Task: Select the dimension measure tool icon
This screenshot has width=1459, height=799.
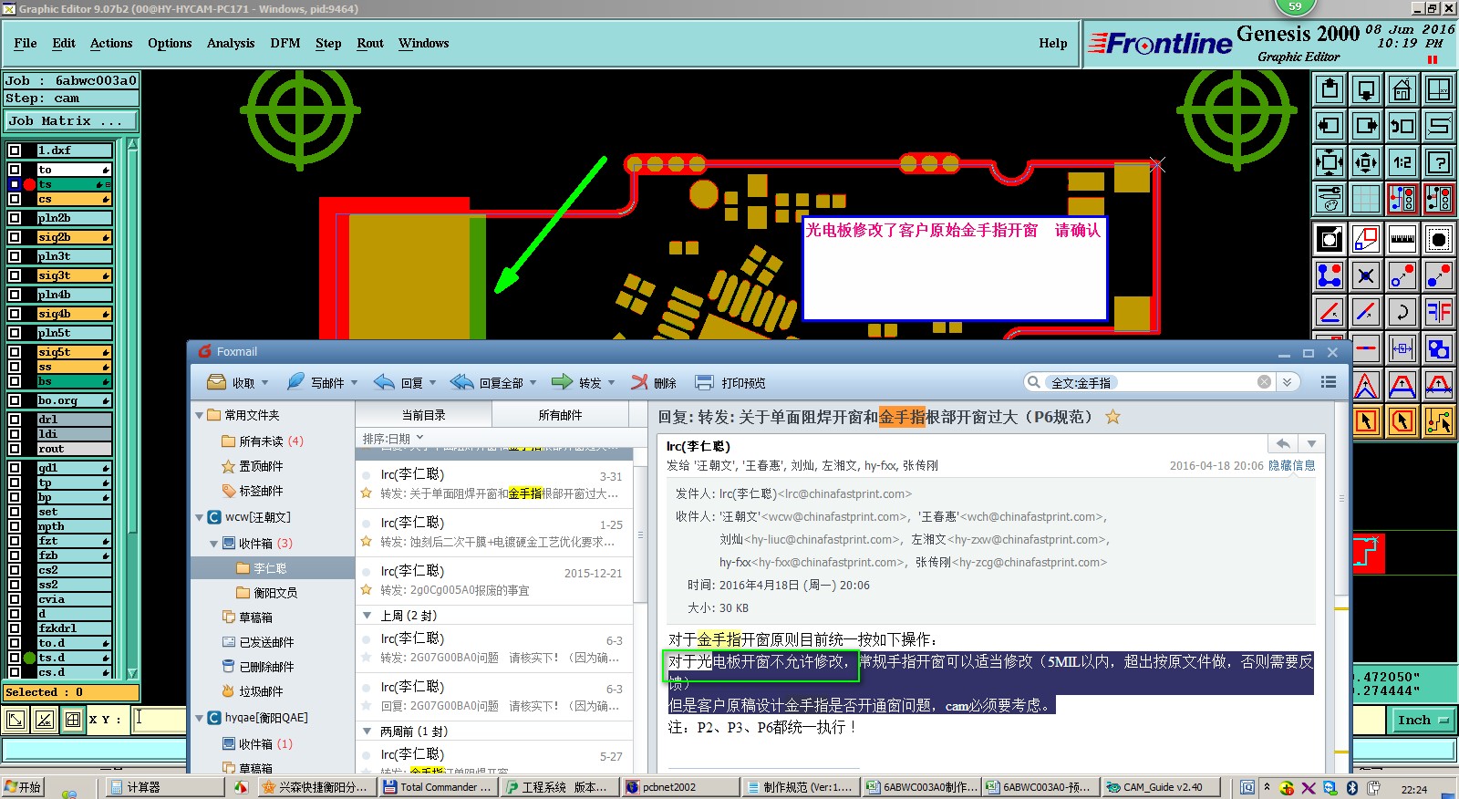Action: point(1402,348)
